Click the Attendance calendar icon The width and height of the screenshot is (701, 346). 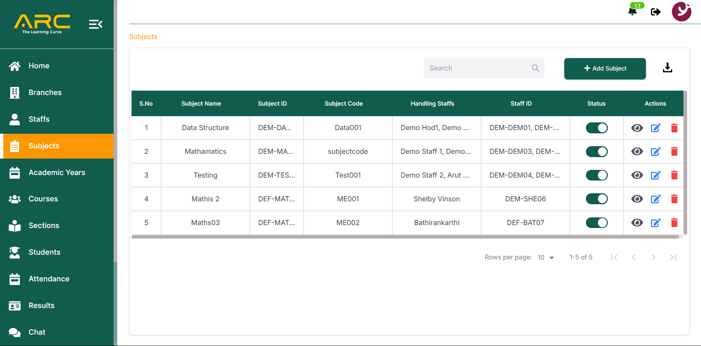tap(15, 279)
